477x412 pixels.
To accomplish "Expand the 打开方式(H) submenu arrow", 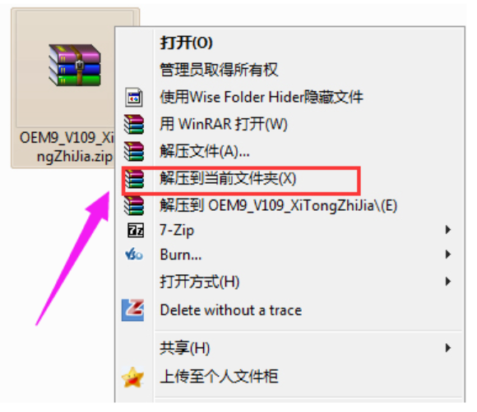I will tap(447, 282).
